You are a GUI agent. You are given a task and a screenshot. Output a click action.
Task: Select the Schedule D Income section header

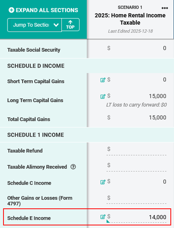(x=36, y=66)
